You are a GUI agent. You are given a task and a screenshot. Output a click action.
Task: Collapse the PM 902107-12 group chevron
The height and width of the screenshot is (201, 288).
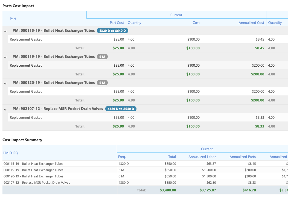(x=5, y=109)
